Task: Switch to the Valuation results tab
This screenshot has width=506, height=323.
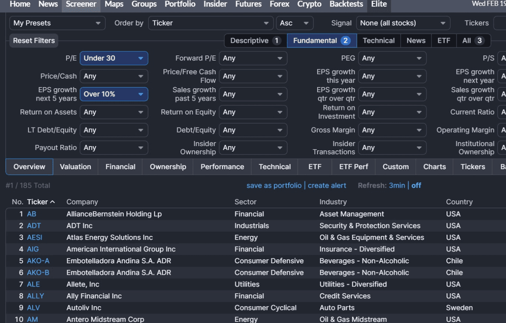Action: click(x=75, y=167)
